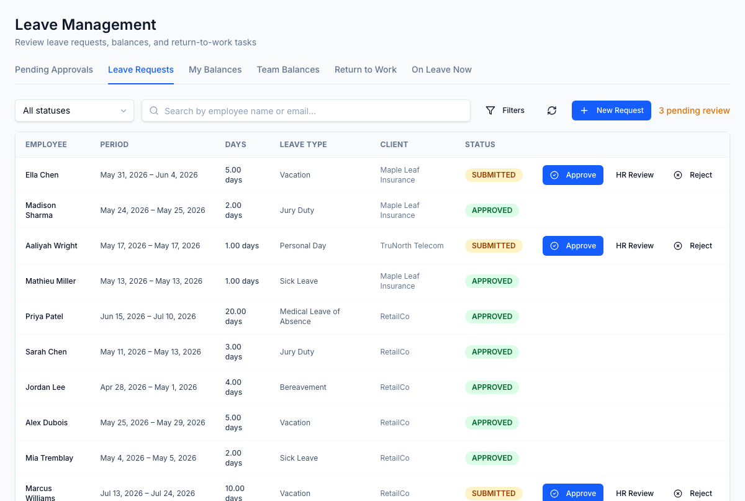Open the All statuses dropdown
The height and width of the screenshot is (501, 745).
pos(74,111)
